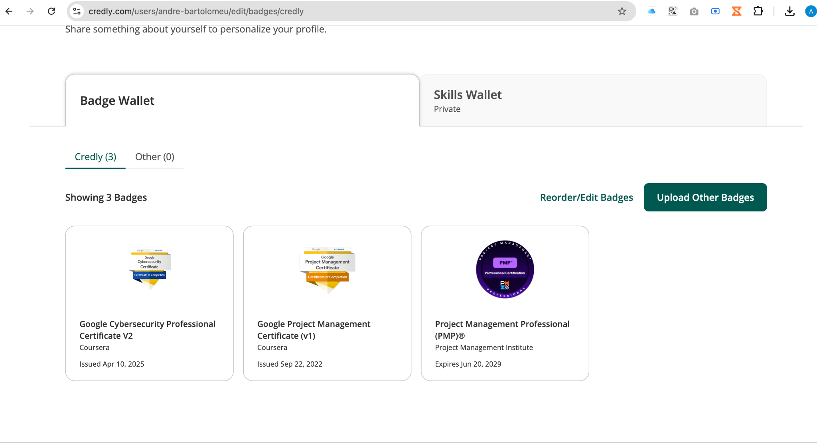This screenshot has width=817, height=444.
Task: Click 'Coursera' under the Cybersecurity certificate
Action: tap(94, 347)
